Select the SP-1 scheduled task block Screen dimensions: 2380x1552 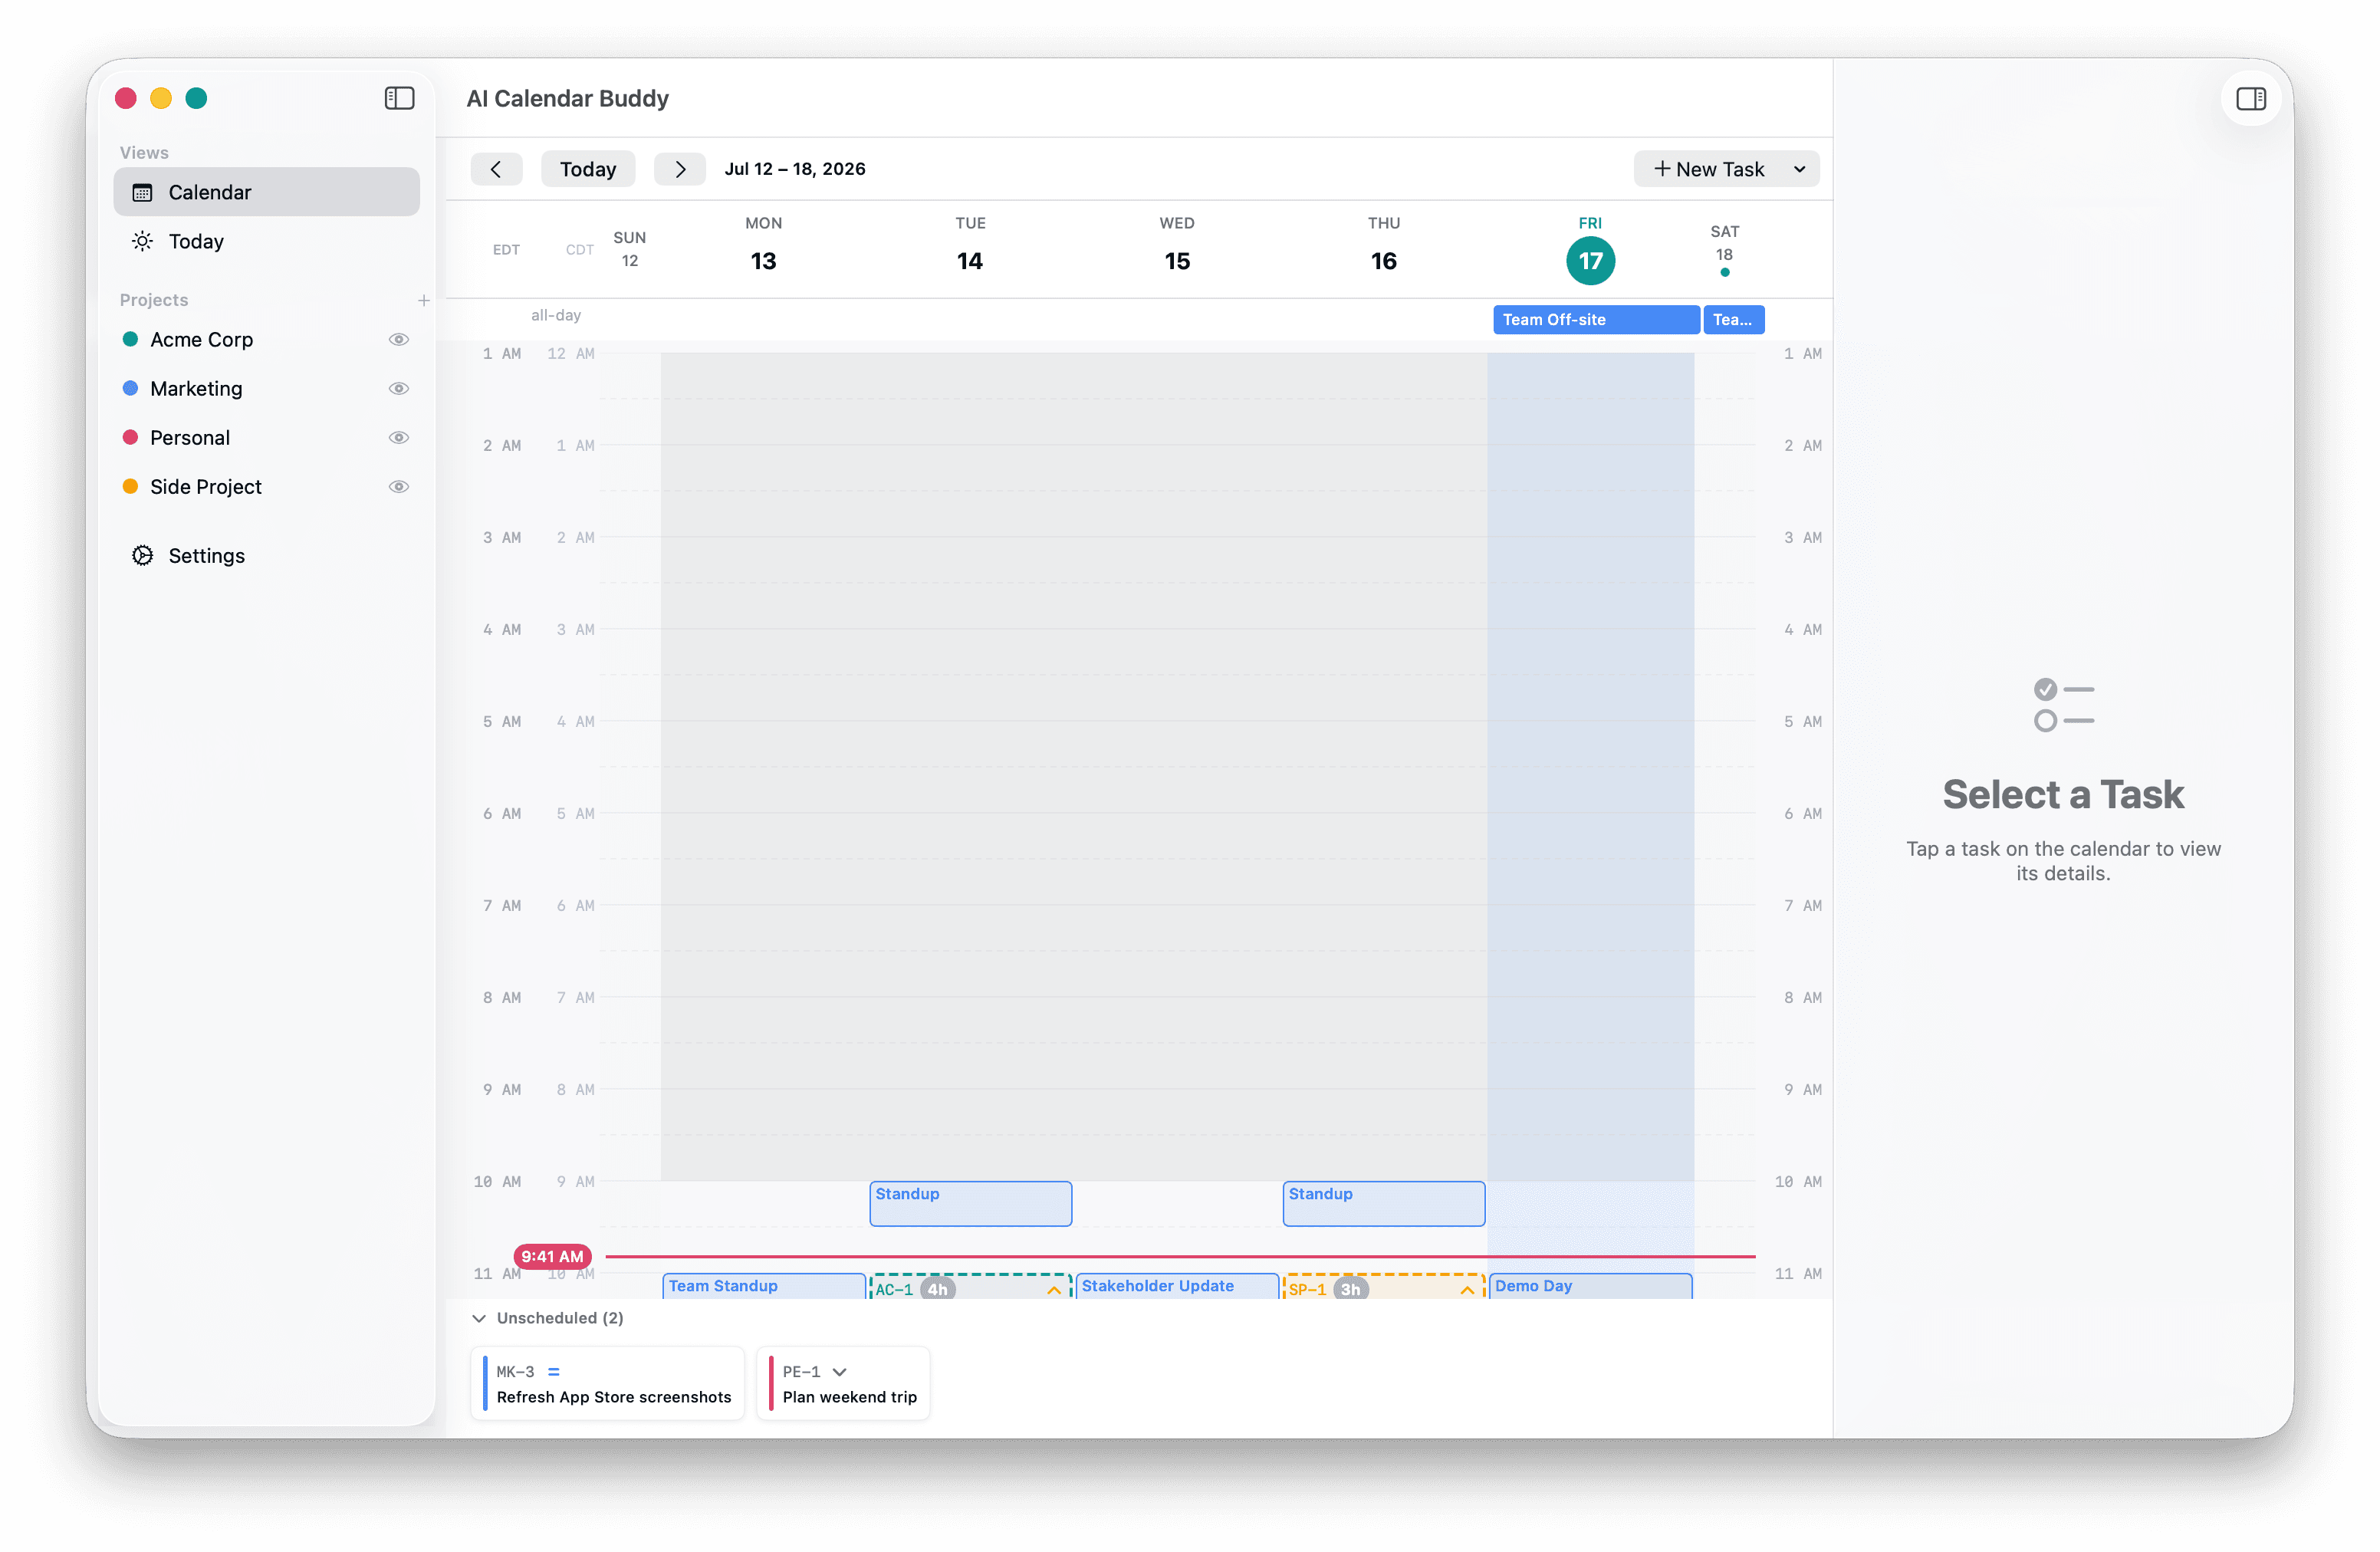coord(1384,1286)
